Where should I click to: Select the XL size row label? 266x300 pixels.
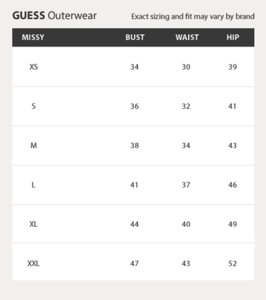pyautogui.click(x=34, y=224)
